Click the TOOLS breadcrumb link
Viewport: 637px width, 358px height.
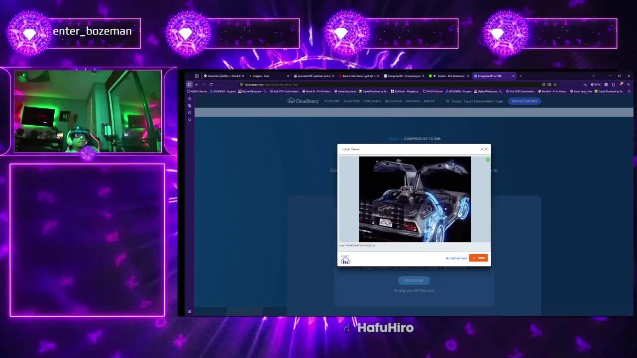click(393, 139)
